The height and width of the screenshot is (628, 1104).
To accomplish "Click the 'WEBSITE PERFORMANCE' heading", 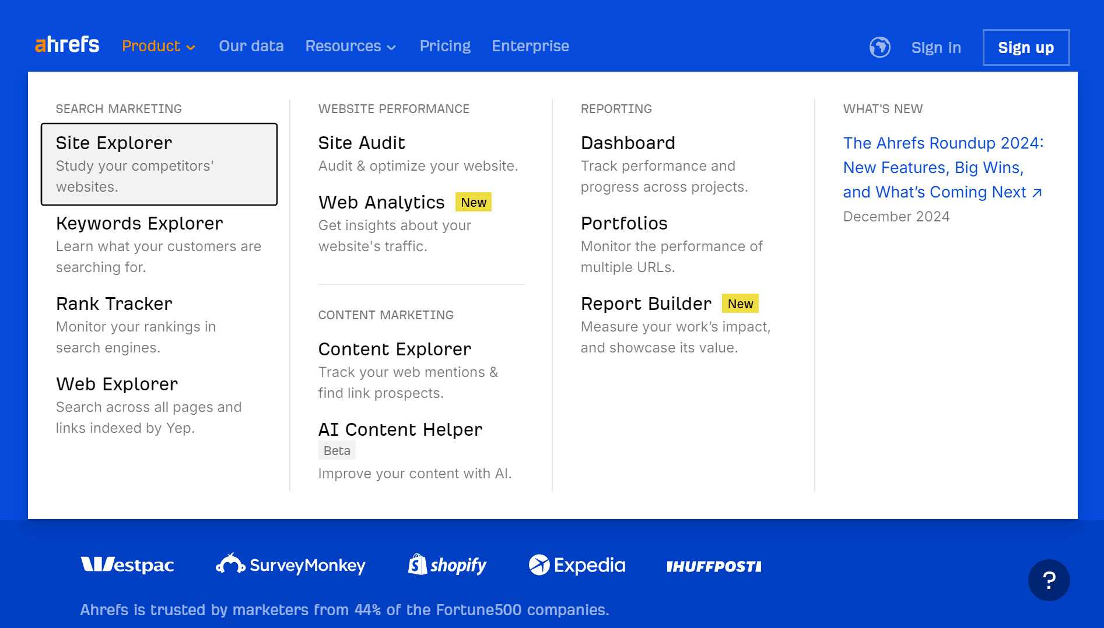I will (x=394, y=109).
